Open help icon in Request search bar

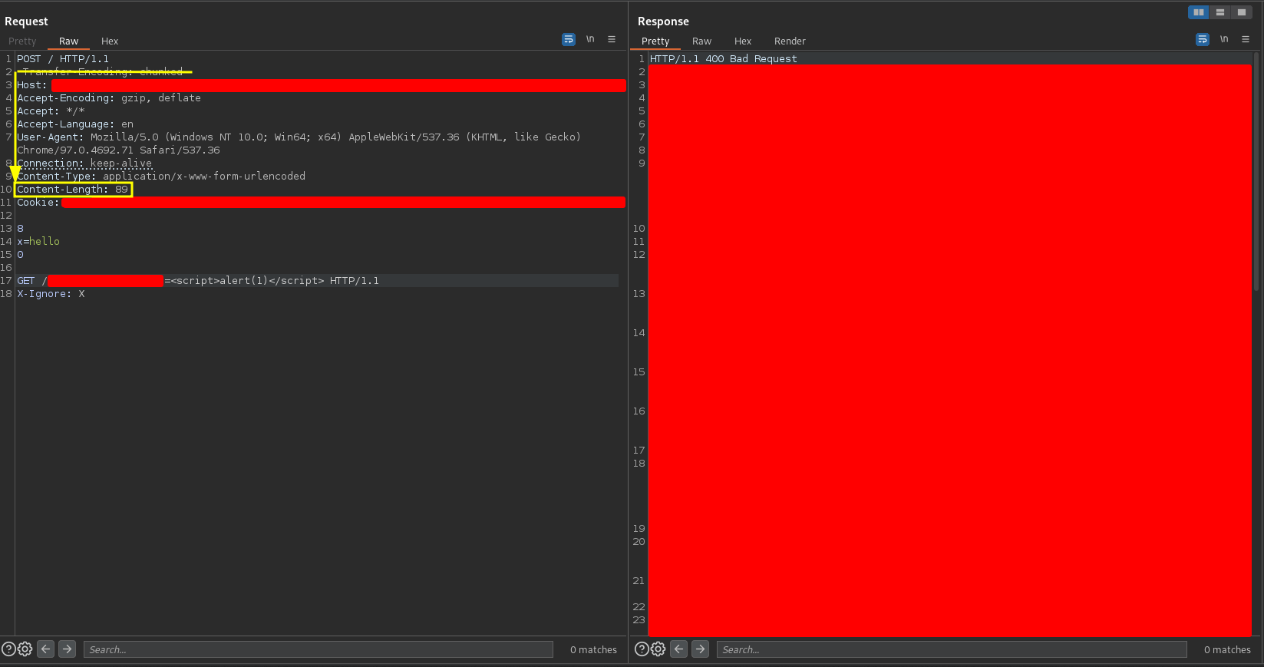8,649
